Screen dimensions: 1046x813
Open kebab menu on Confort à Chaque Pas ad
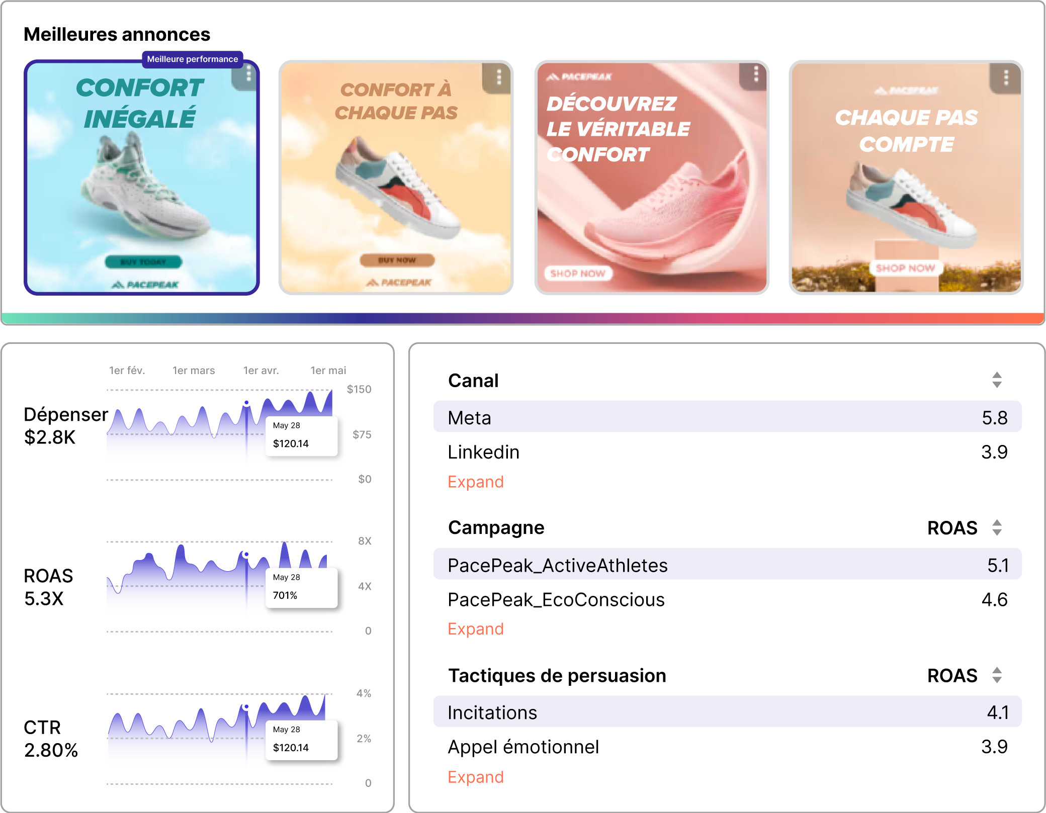[498, 77]
